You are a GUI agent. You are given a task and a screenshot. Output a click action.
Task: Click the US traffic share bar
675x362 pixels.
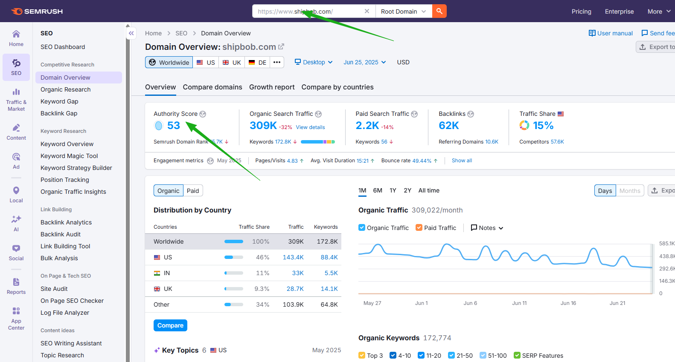[x=234, y=257]
